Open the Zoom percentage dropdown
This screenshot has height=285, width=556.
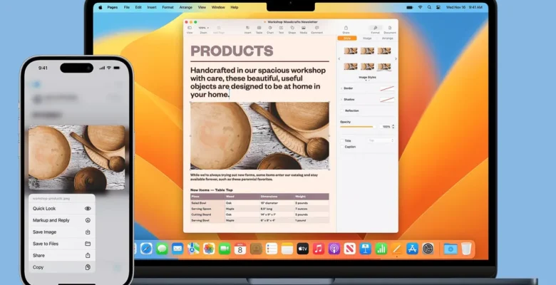pyautogui.click(x=203, y=29)
